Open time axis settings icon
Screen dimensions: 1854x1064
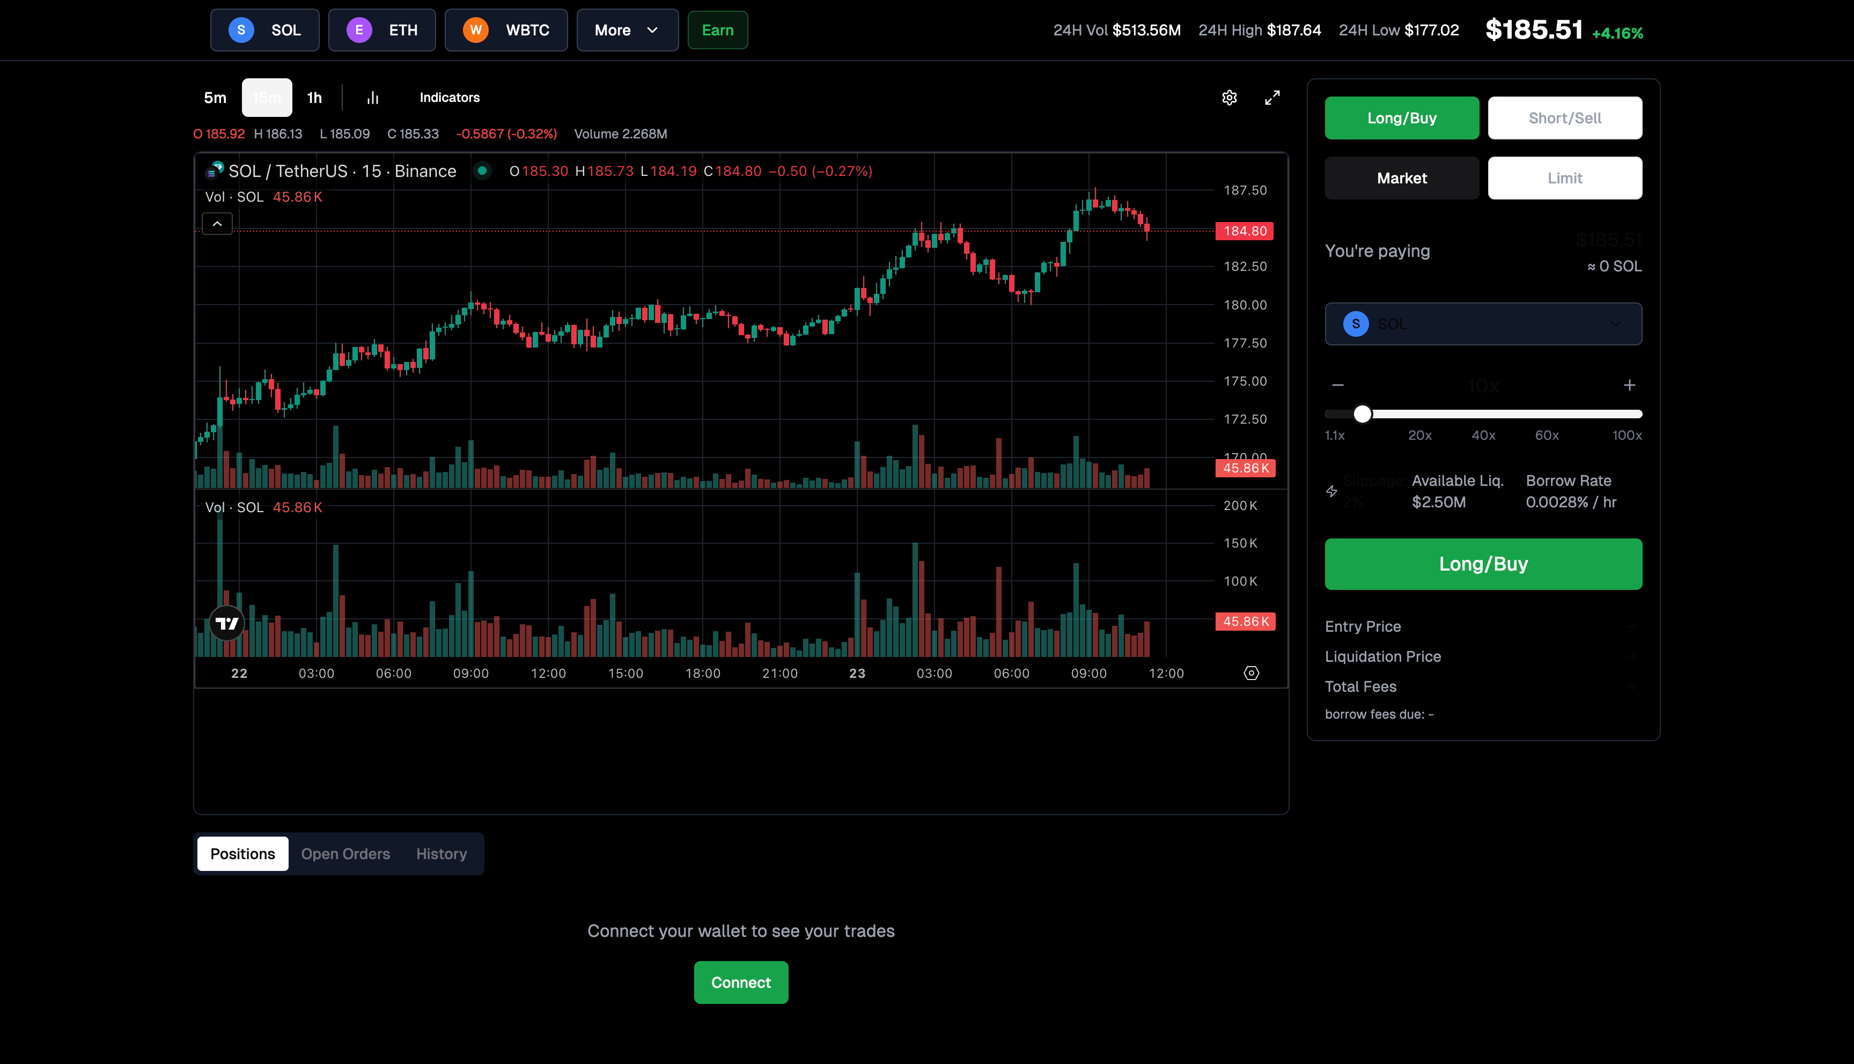[x=1251, y=673]
